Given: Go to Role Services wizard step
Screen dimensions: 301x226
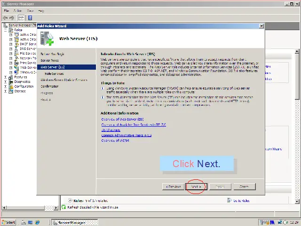Looking at the screenshot, I should (x=54, y=73).
